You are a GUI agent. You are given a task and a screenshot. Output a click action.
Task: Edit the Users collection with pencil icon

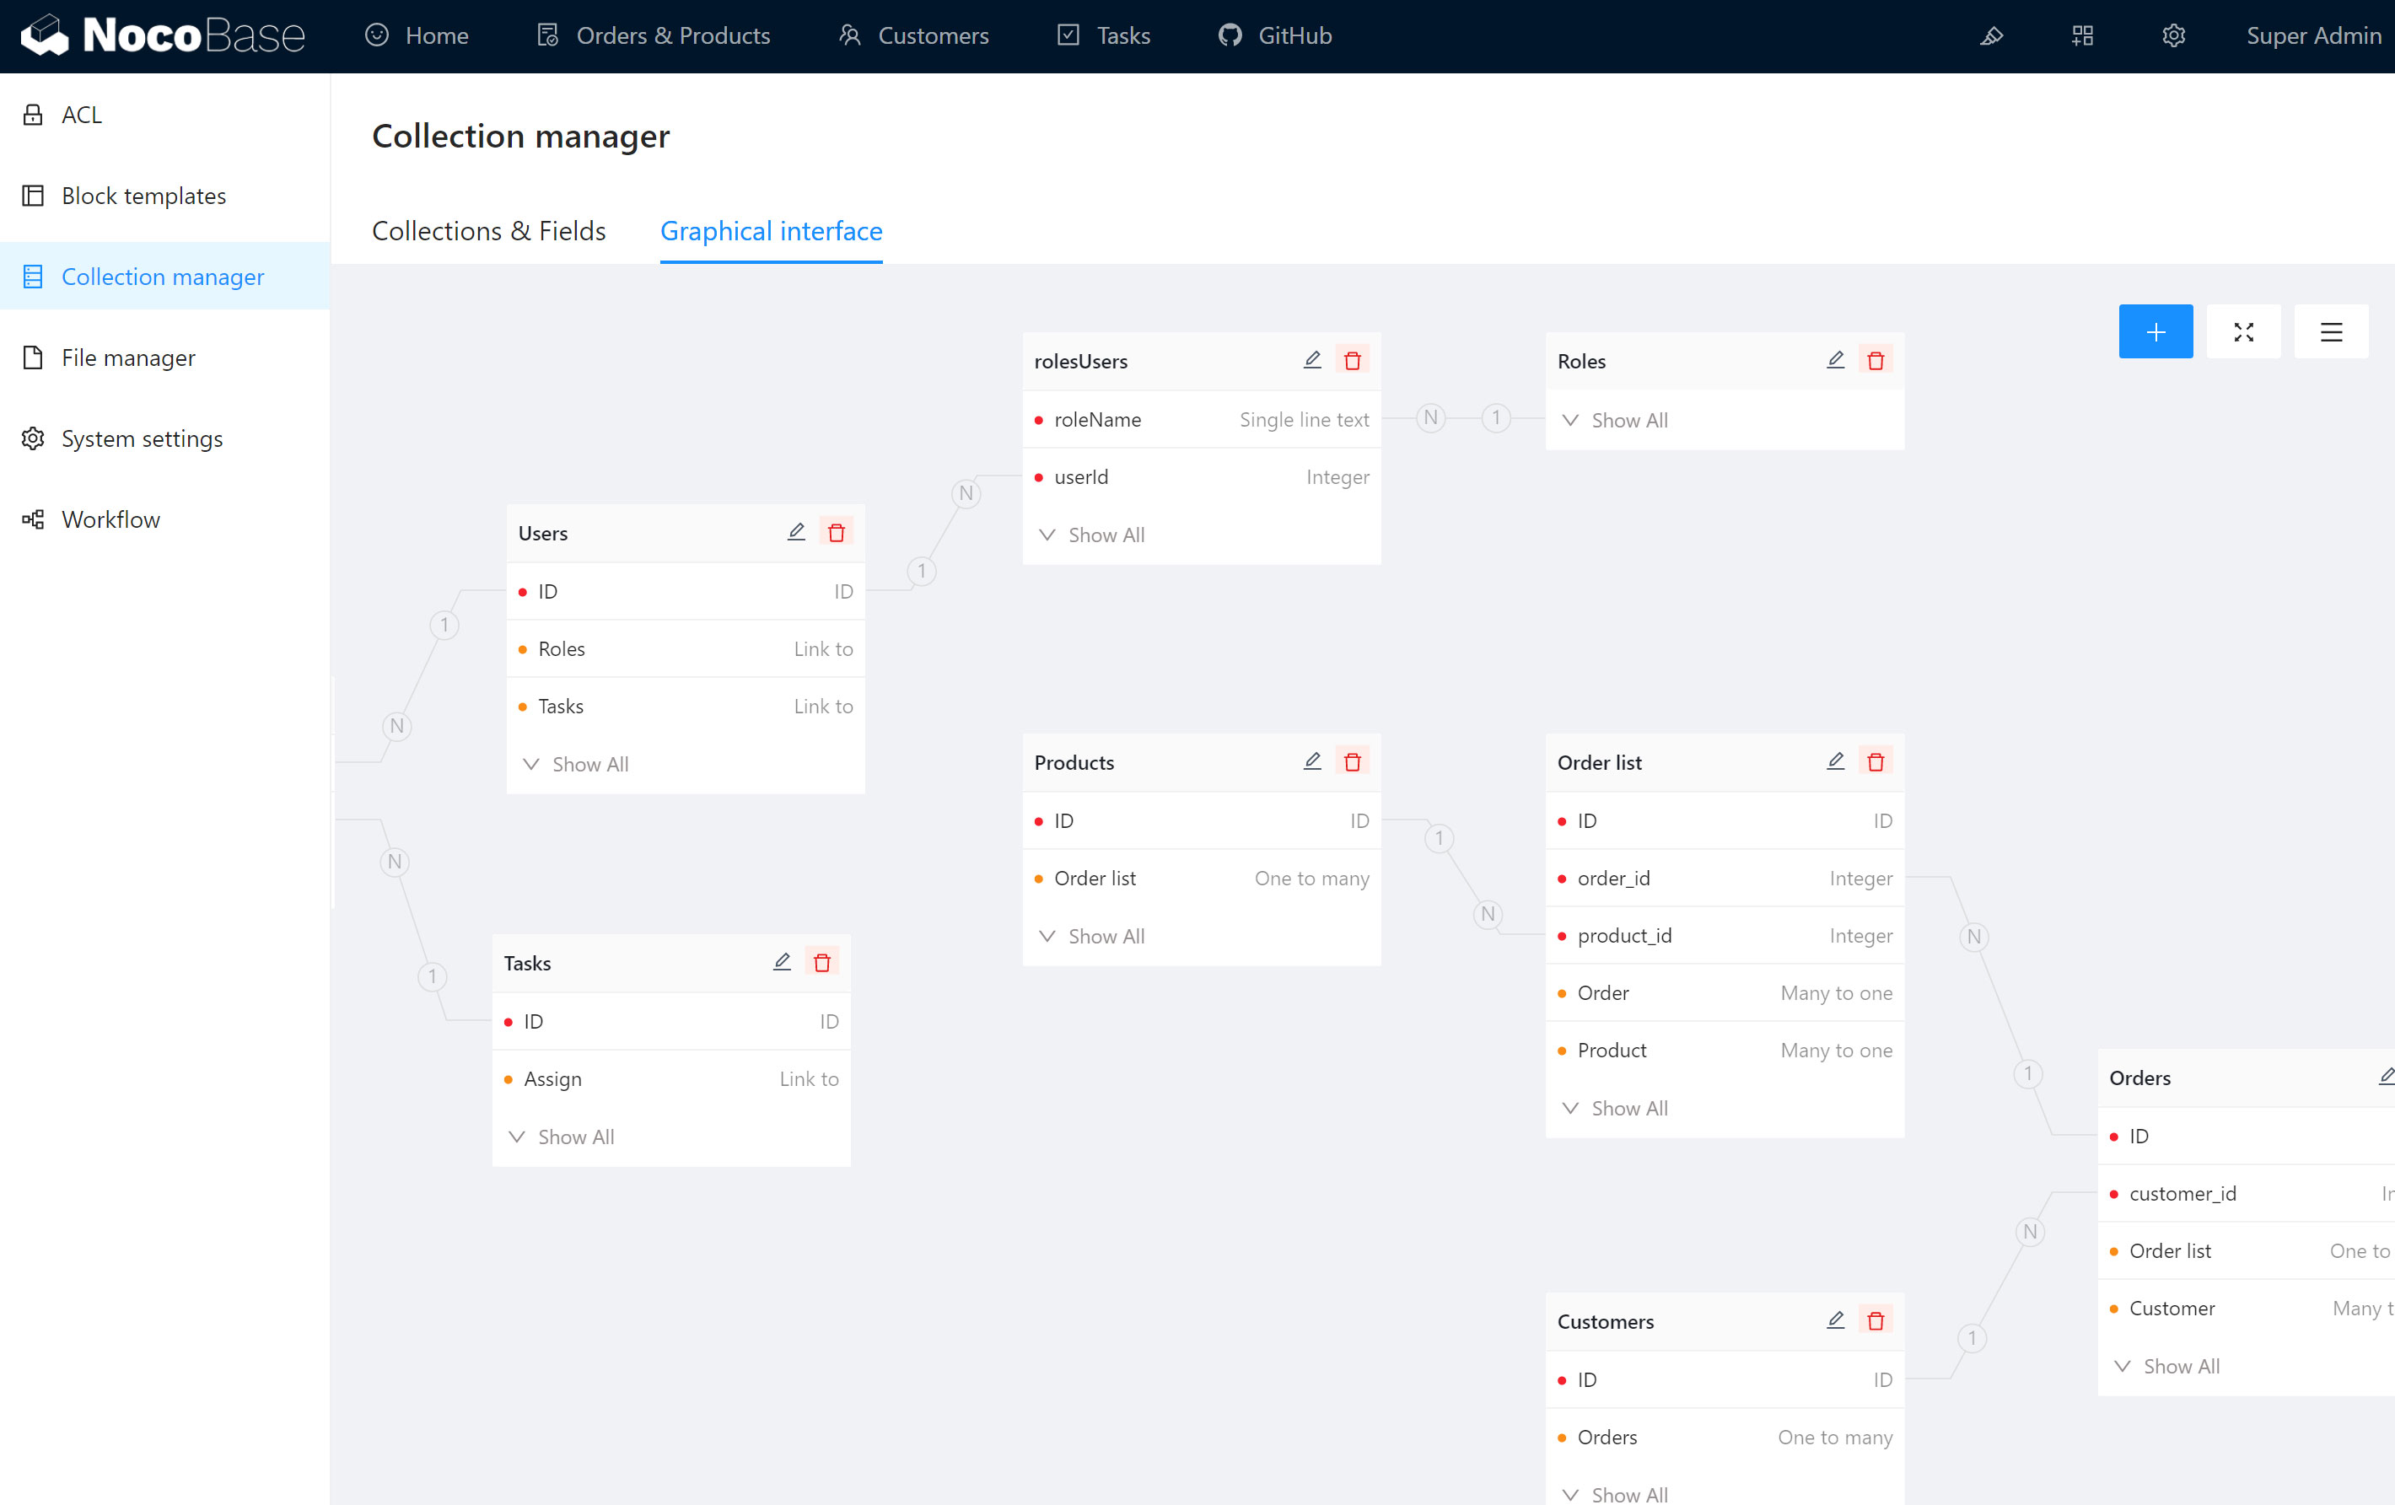pyautogui.click(x=796, y=532)
